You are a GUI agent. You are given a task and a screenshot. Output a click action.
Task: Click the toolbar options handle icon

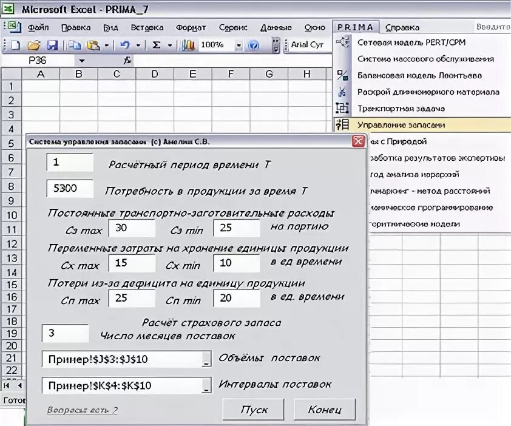(x=276, y=46)
